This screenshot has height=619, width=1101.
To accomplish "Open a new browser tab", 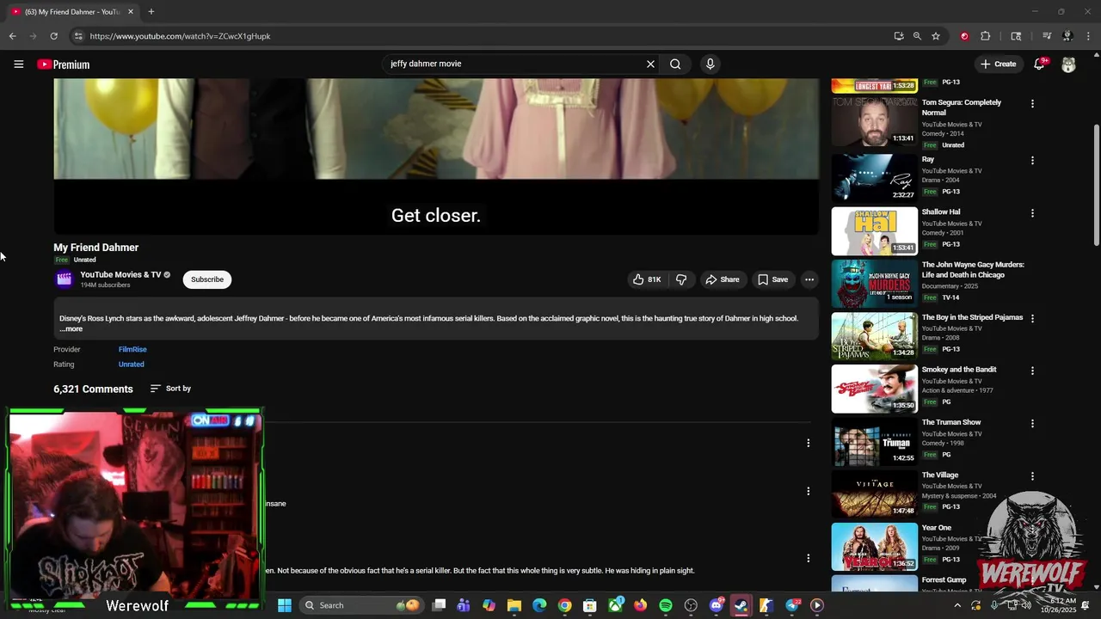I will click(151, 12).
